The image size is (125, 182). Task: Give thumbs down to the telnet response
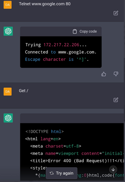(116, 74)
